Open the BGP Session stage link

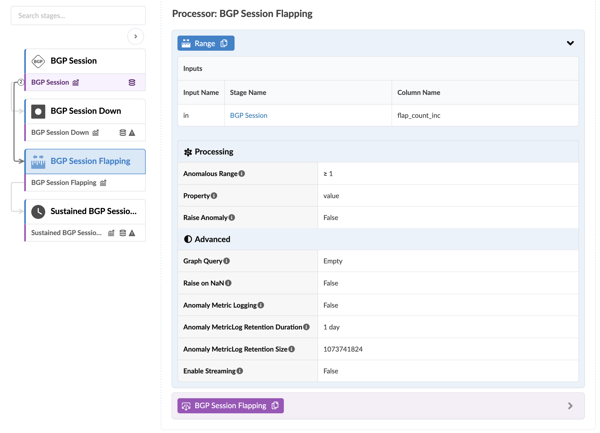pyautogui.click(x=248, y=115)
